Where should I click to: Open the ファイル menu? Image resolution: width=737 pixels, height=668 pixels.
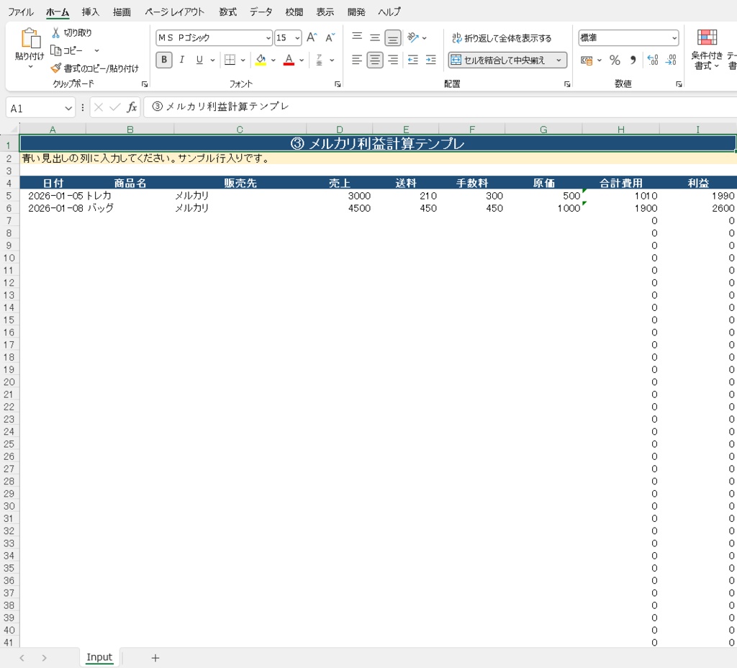tap(21, 12)
